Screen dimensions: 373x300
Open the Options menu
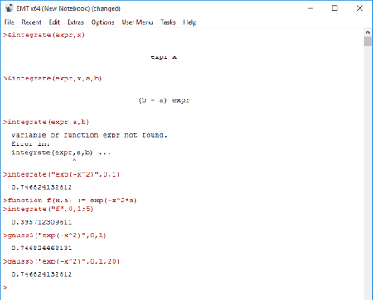point(103,22)
